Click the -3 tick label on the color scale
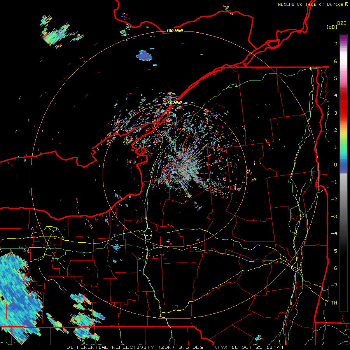Image resolution: width=350 pixels, height=350 pixels. [334, 217]
